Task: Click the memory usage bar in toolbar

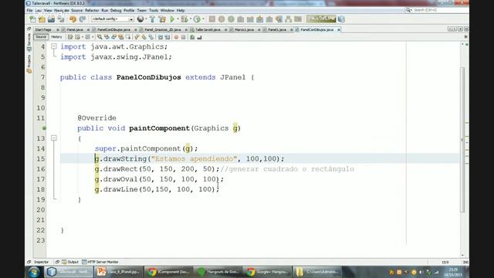Action: (x=321, y=19)
